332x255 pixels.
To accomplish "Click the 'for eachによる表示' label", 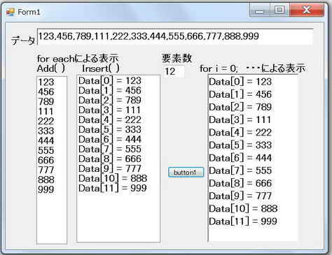I will click(78, 59).
